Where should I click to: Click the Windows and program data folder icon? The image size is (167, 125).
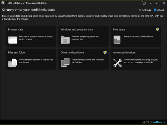(x=65, y=40)
